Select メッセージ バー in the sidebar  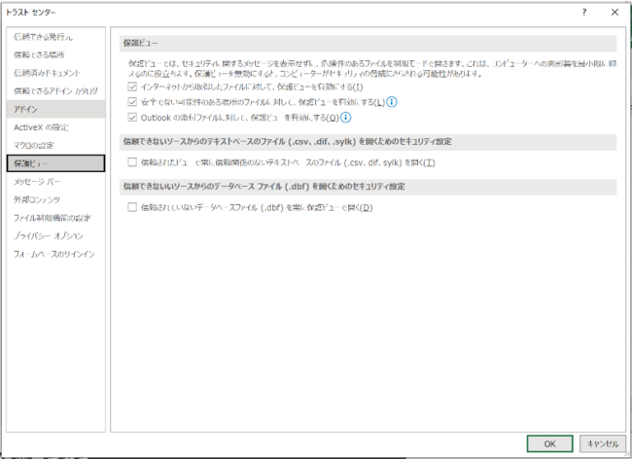pyautogui.click(x=55, y=182)
